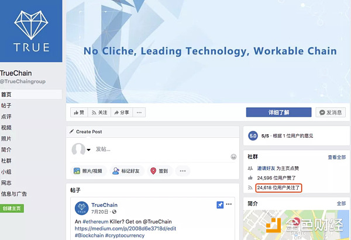Open the 小组 sidebar tab
The image size is (351, 240).
6,172
